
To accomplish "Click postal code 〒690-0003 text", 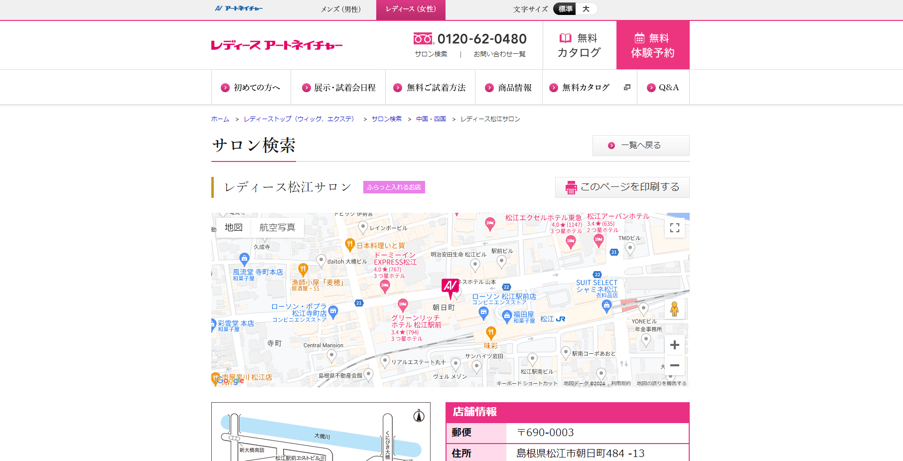I will [545, 433].
